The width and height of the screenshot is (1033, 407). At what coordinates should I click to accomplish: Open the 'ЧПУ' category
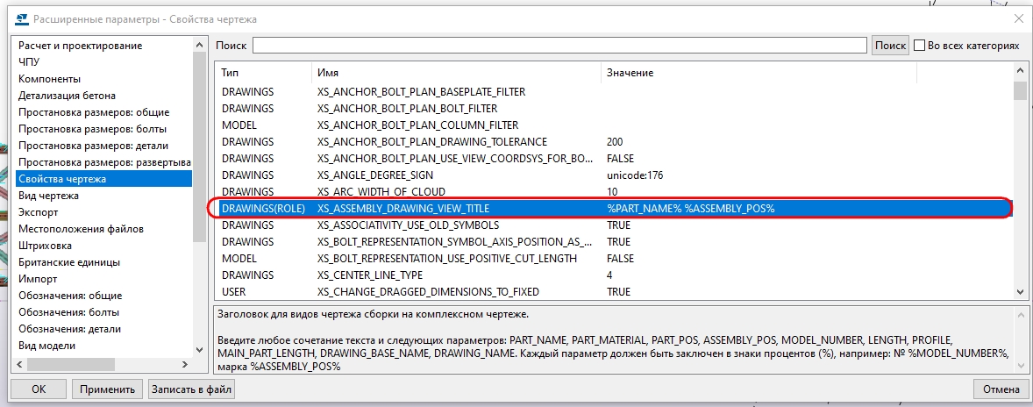29,62
